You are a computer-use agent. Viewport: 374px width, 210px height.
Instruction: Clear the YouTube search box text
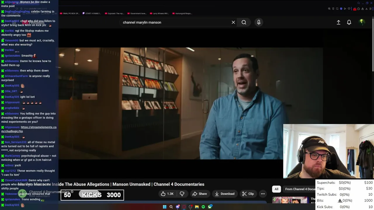click(233, 22)
